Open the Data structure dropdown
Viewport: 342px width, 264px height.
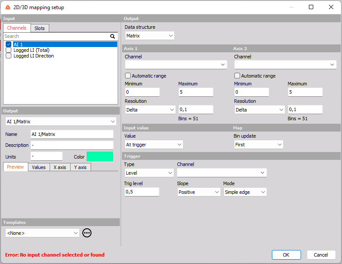coord(149,36)
